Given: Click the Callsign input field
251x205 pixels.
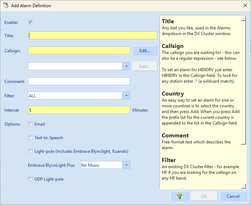Looking at the screenshot, I should tap(79, 50).
